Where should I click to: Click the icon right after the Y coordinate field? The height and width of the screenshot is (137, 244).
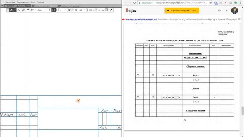pyautogui.click(x=107, y=10)
